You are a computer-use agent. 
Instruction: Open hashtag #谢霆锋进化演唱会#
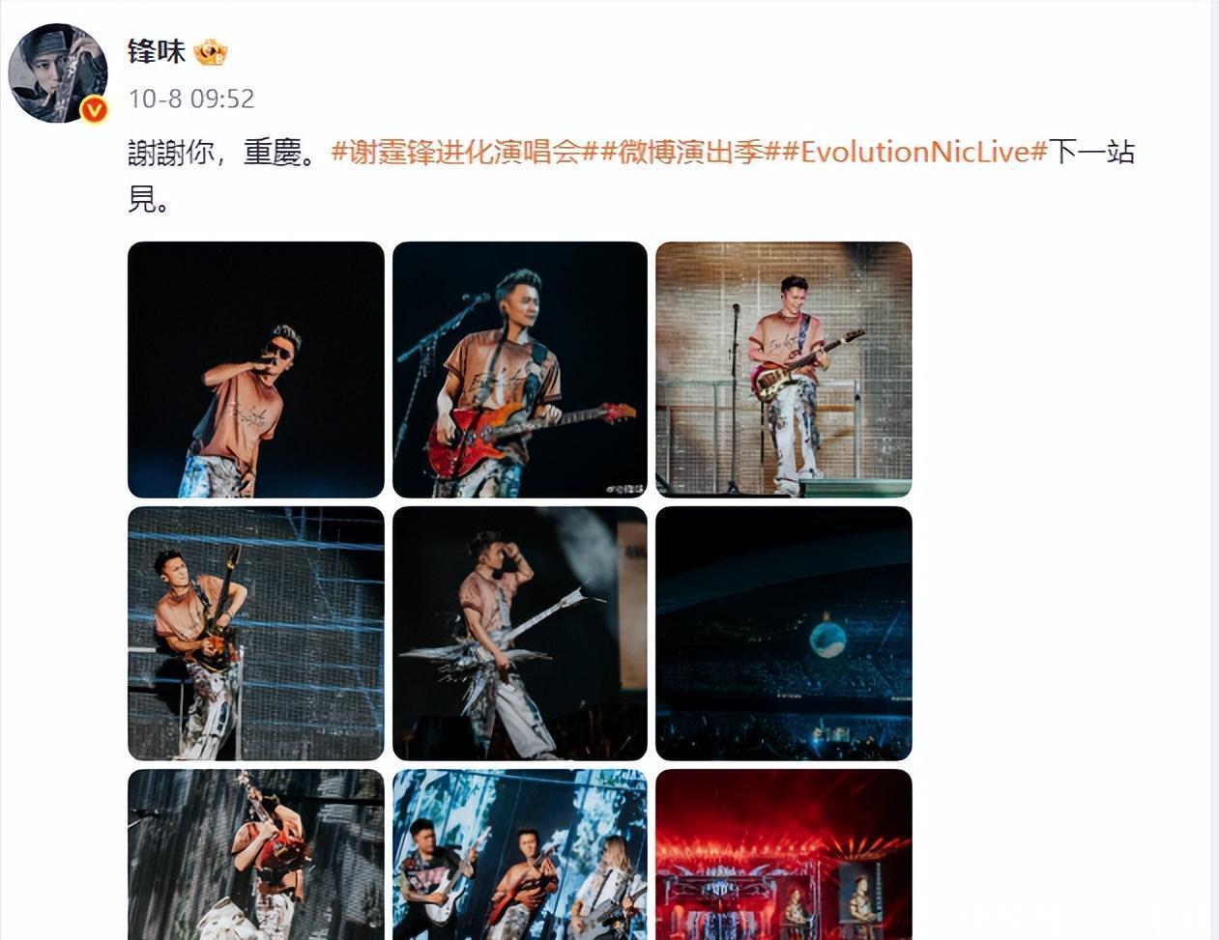(455, 153)
